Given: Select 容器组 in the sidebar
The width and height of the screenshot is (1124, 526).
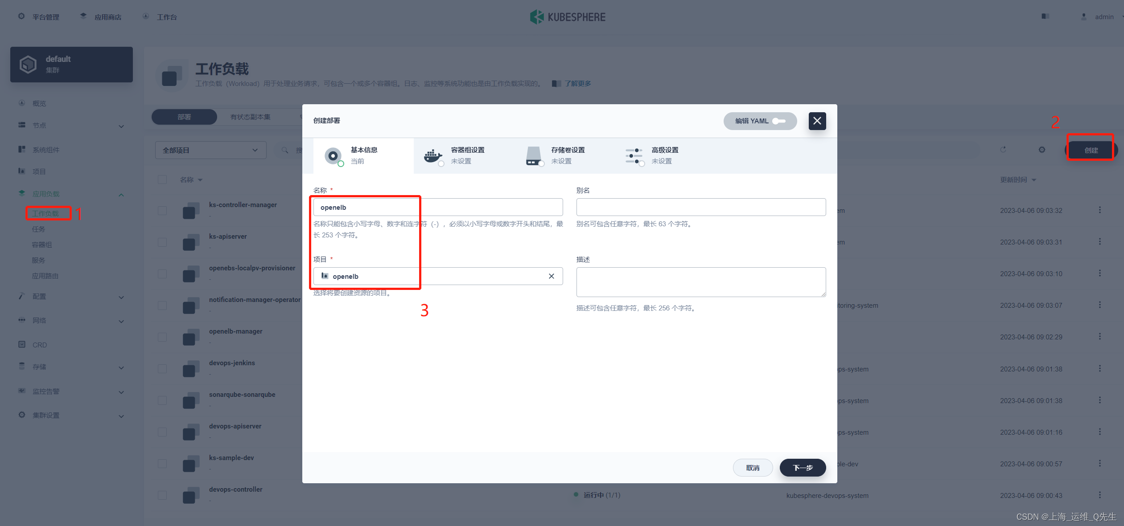Looking at the screenshot, I should pos(42,245).
